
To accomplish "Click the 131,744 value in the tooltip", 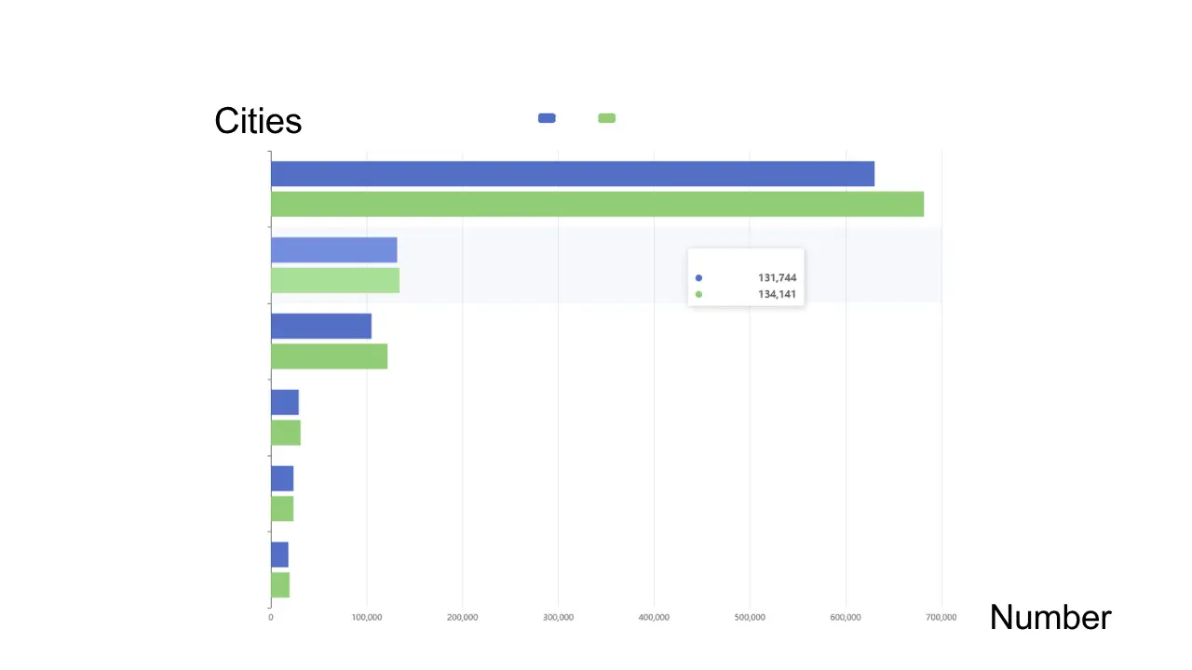I will pyautogui.click(x=777, y=278).
